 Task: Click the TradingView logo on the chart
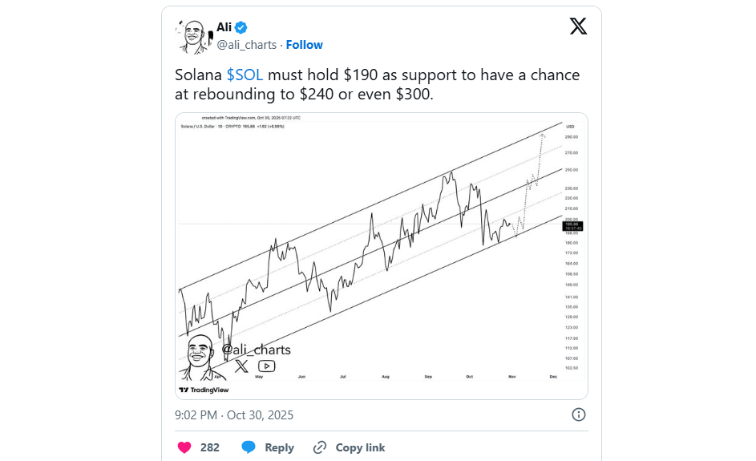coord(204,390)
